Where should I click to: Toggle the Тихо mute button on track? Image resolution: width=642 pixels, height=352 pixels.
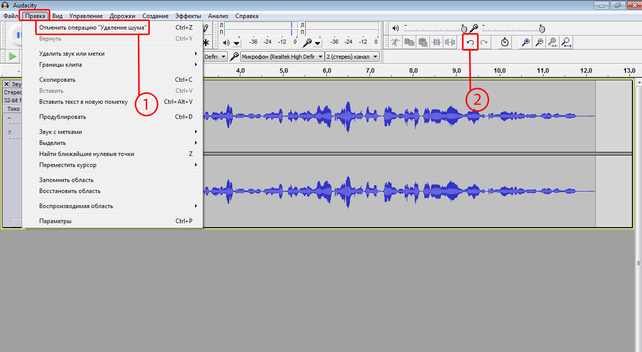(x=14, y=109)
